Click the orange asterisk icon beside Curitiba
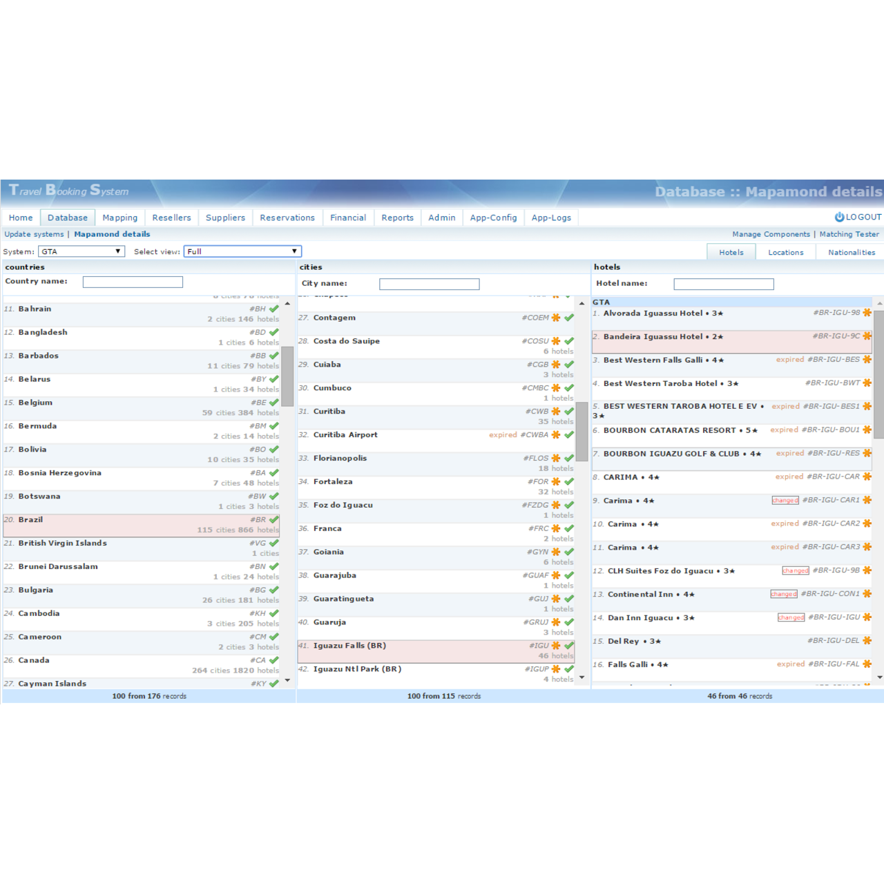884x884 pixels. pos(556,412)
